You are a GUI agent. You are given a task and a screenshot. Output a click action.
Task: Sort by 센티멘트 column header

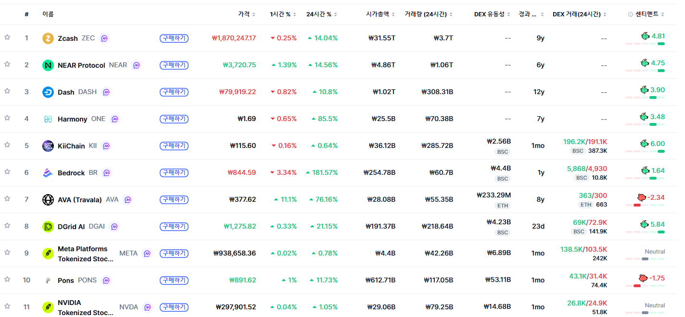point(650,14)
